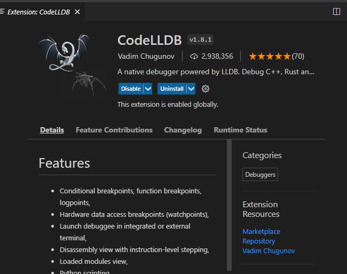Switch to the Feature Contributions tab
347x274 pixels.
tap(114, 130)
